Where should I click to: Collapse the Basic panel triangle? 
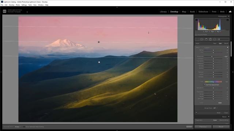coord(229,117)
